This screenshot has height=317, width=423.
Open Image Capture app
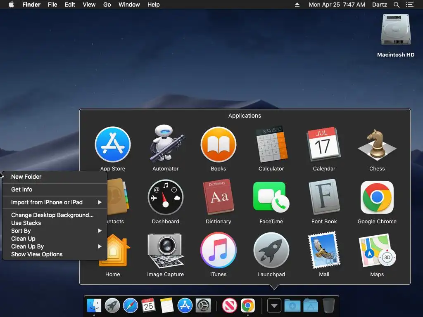(166, 251)
